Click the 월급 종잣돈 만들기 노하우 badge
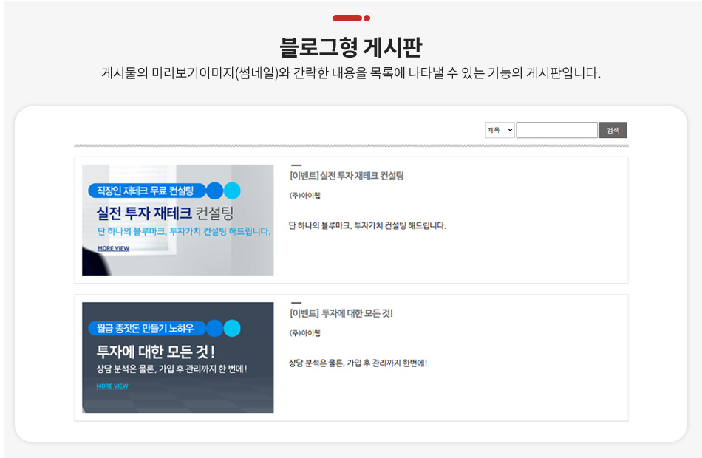 (x=146, y=328)
